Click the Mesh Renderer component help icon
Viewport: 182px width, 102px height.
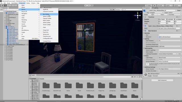(x=177, y=31)
